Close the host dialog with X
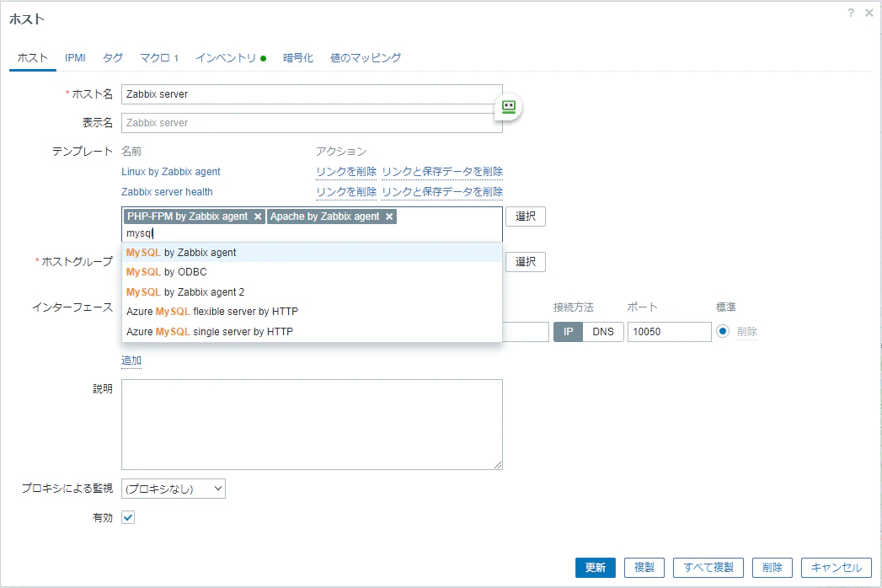Screen dimensions: 882x588 869,13
